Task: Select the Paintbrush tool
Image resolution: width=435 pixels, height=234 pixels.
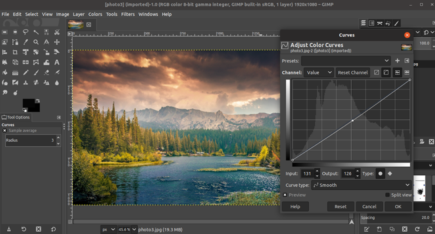Action: click(x=36, y=72)
